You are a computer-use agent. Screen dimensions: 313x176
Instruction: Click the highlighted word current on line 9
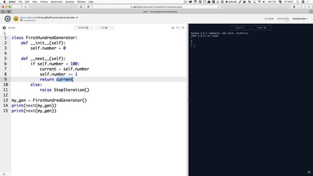point(65,79)
